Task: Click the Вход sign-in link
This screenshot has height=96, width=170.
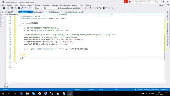Action: (161, 5)
